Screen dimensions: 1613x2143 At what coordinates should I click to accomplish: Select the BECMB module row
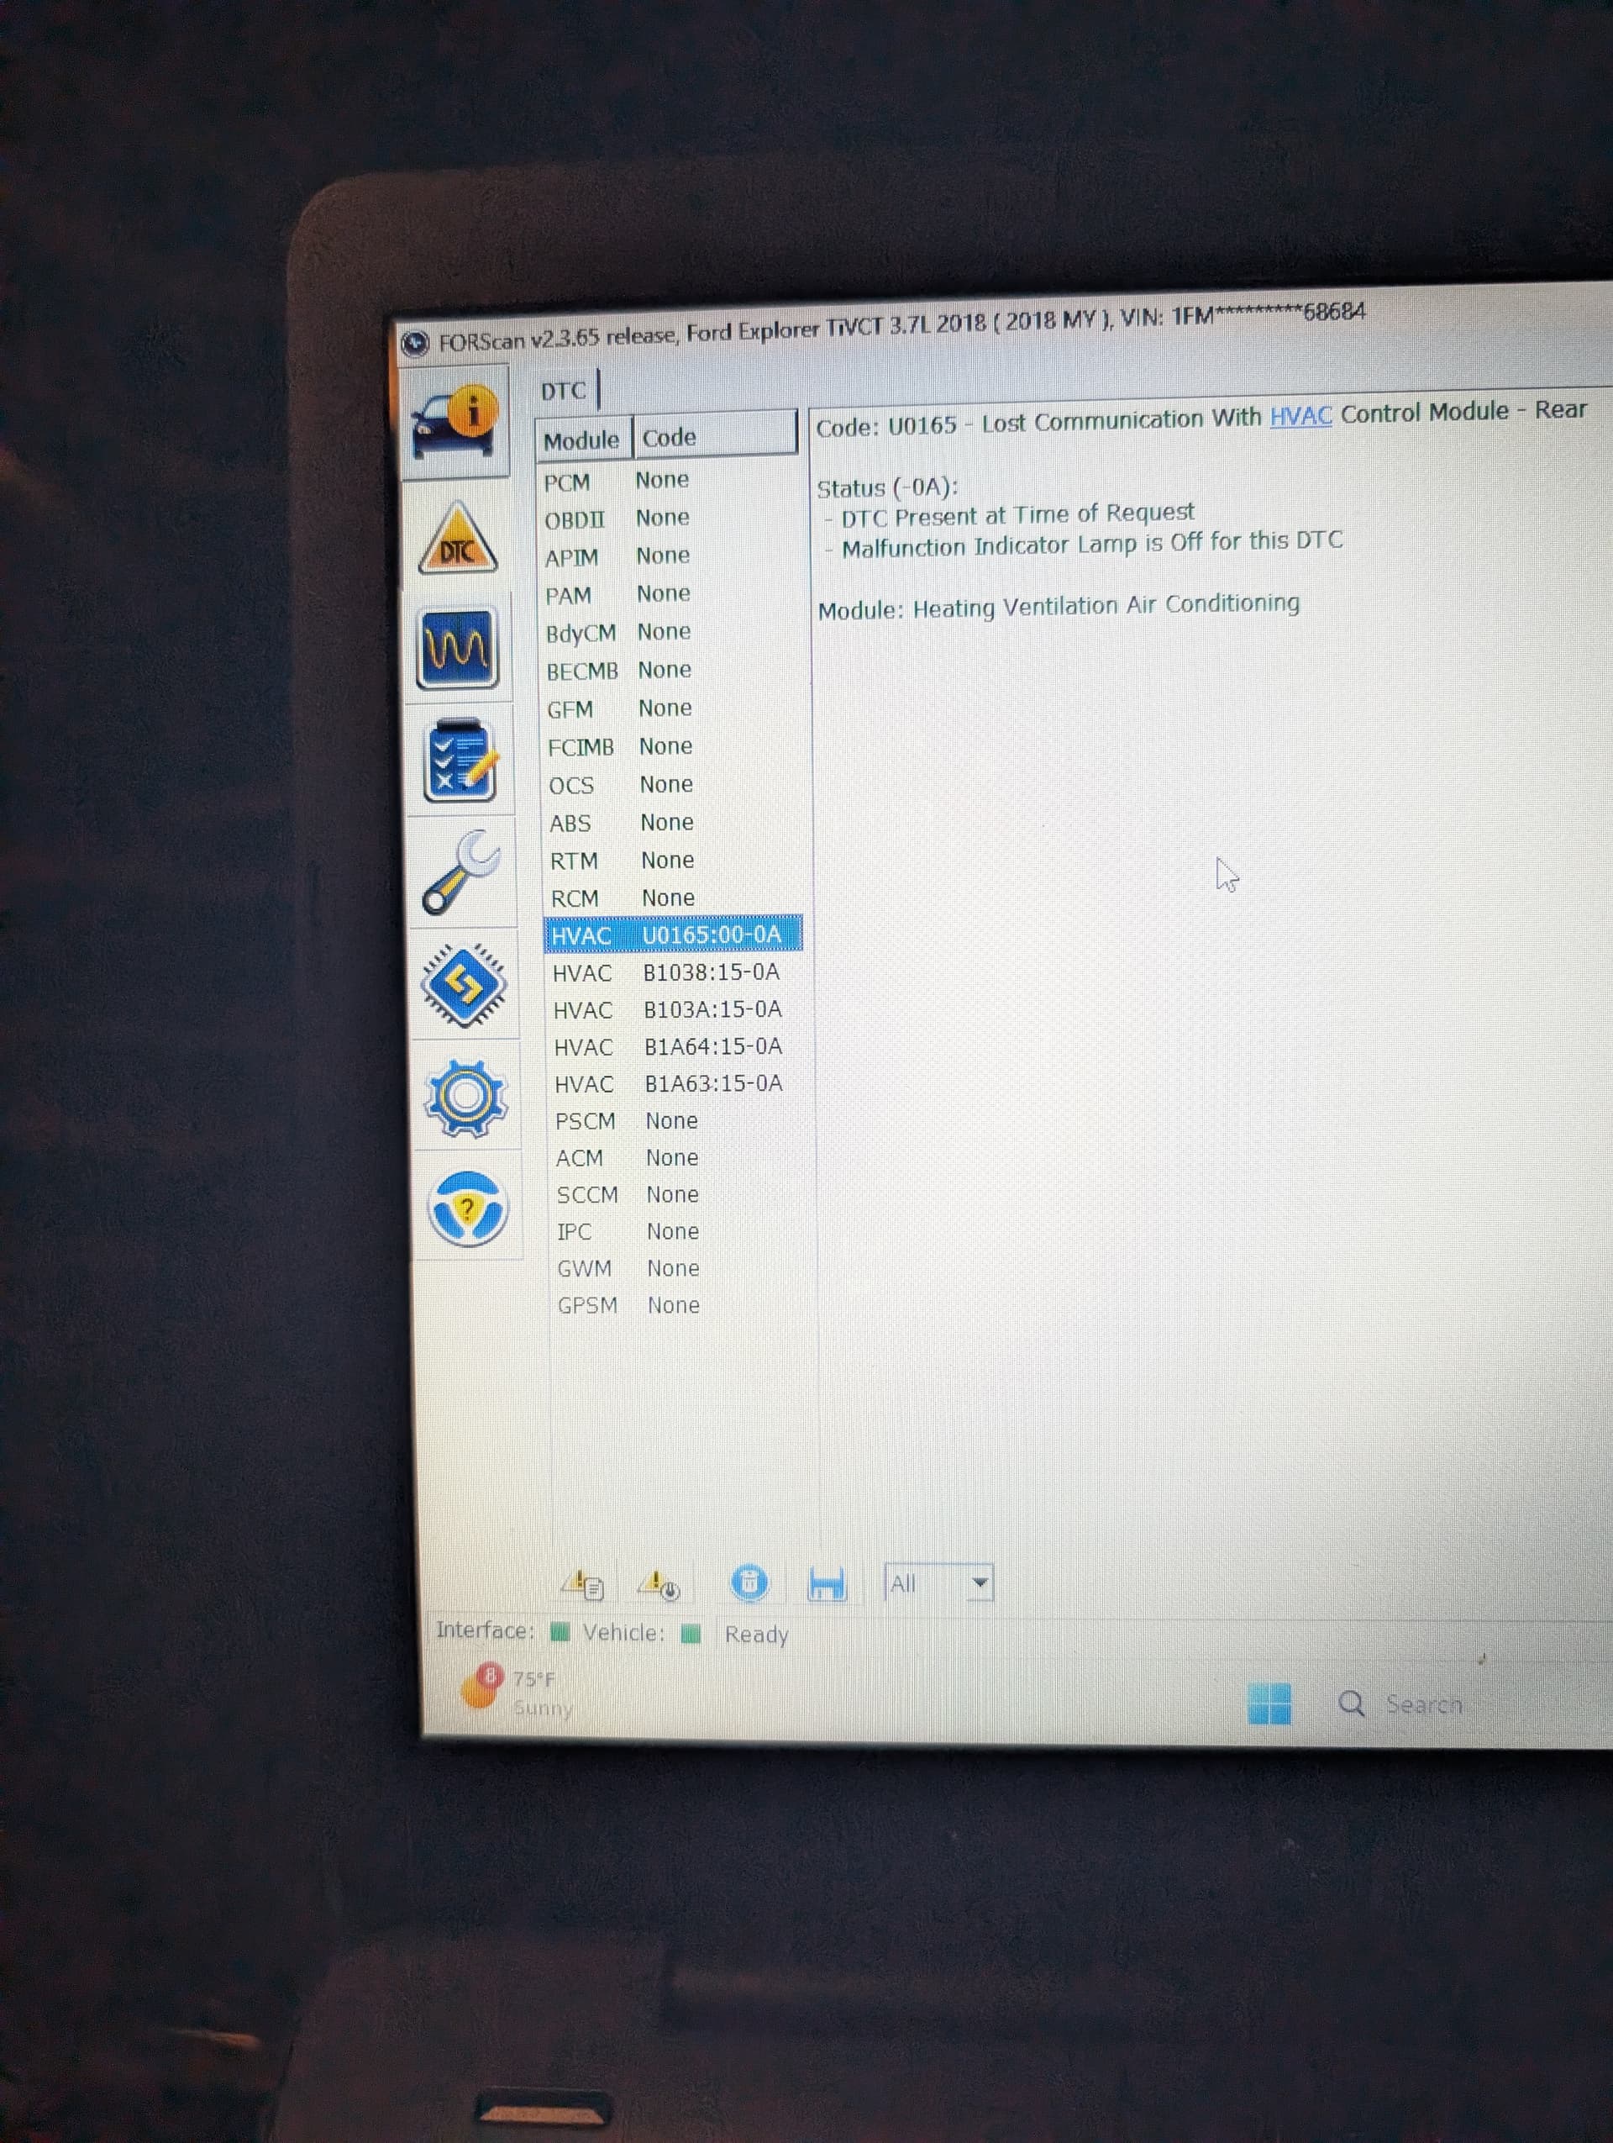(x=670, y=671)
